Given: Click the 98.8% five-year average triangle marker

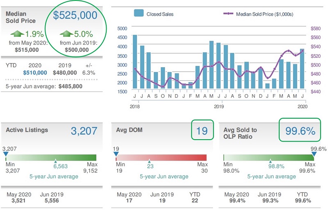Looking at the screenshot, I should coord(270,161).
